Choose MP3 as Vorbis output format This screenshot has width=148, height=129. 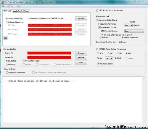(x=108, y=54)
